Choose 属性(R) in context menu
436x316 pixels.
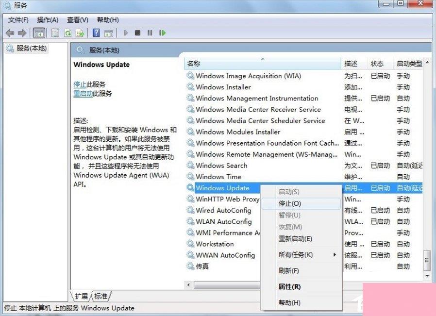click(301, 286)
